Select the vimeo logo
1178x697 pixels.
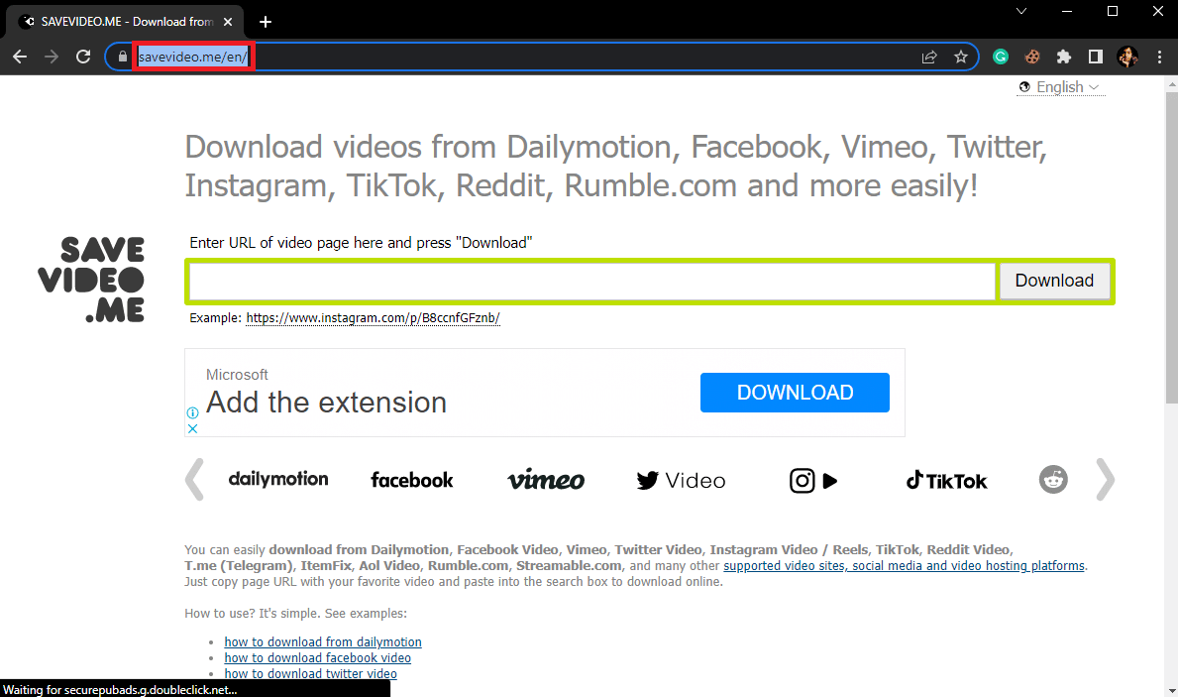(546, 480)
